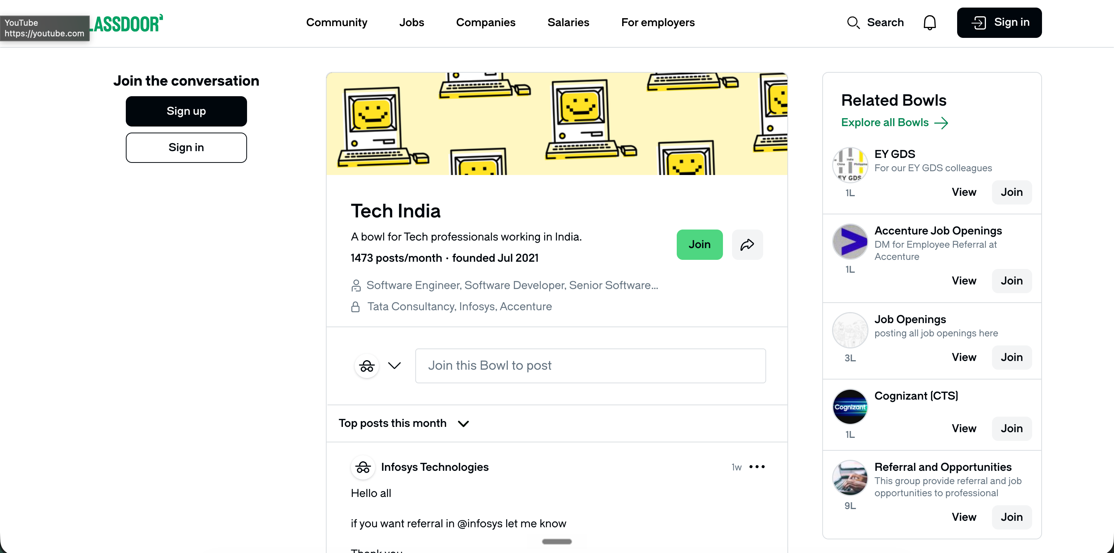Click the Tech India banner image
Screen dimensions: 1114x553
point(557,123)
